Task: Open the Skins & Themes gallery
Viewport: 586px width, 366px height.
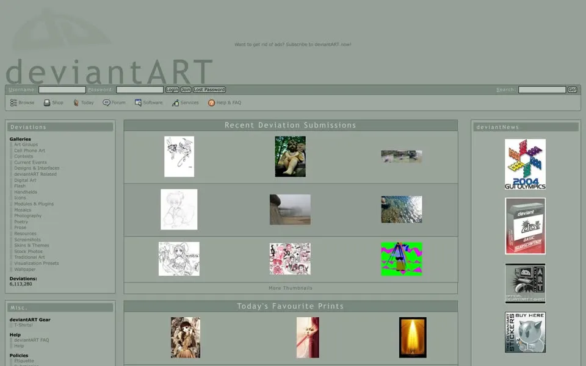Action: (x=31, y=245)
